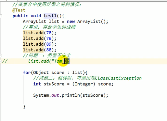Viewport: 167px width, 121px height.
Task: Click the number 89 in list.add
Action: [49, 44]
